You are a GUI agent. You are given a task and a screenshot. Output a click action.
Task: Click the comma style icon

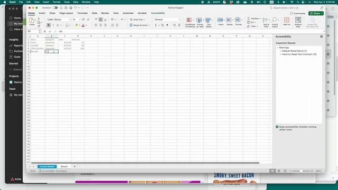[167, 25]
